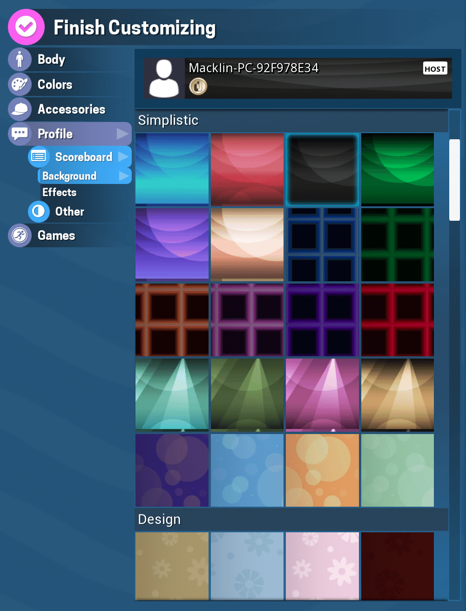The height and width of the screenshot is (611, 466).
Task: Click the Simplistic section header
Action: (x=291, y=121)
